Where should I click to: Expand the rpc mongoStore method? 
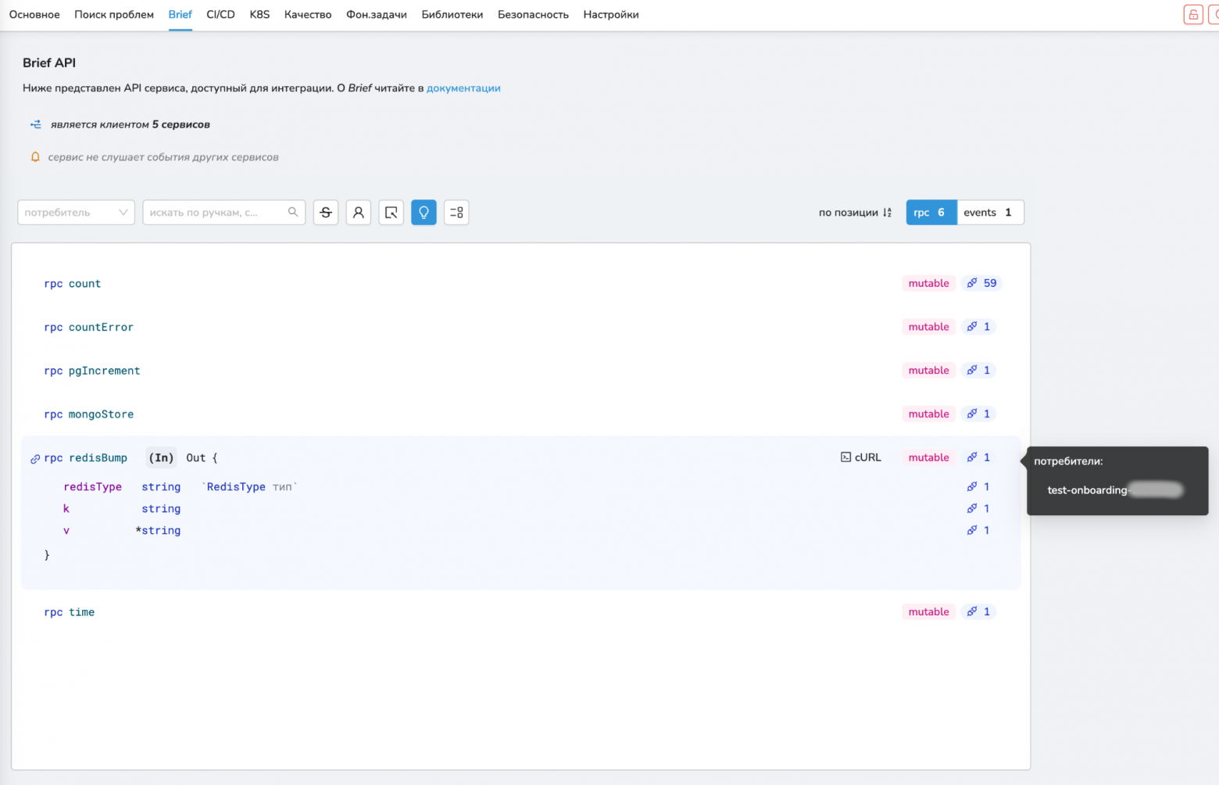tap(88, 414)
